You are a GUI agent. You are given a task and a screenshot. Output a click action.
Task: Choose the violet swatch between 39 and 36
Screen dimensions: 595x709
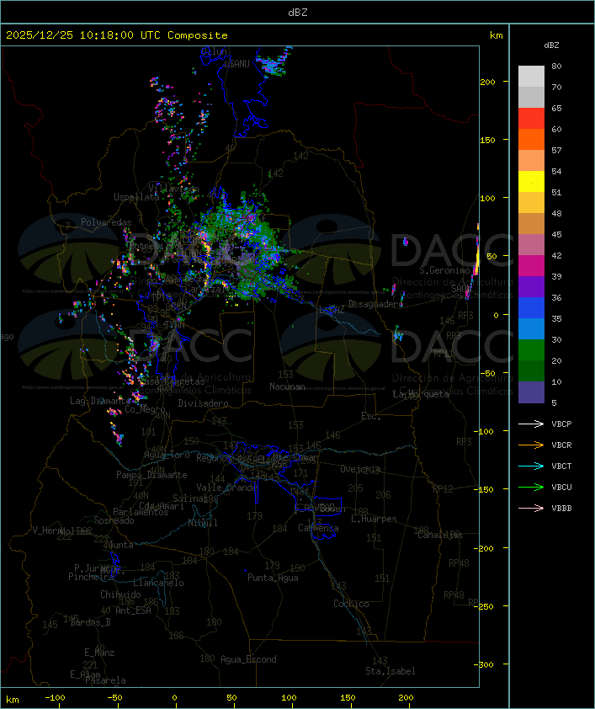(531, 286)
